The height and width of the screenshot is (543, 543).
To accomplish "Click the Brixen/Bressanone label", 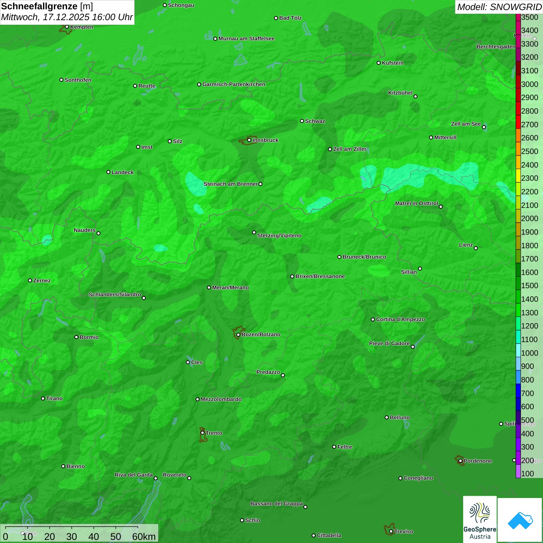I will pos(320,276).
